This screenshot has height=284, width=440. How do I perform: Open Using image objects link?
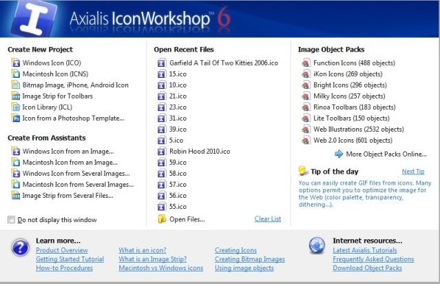point(244,267)
